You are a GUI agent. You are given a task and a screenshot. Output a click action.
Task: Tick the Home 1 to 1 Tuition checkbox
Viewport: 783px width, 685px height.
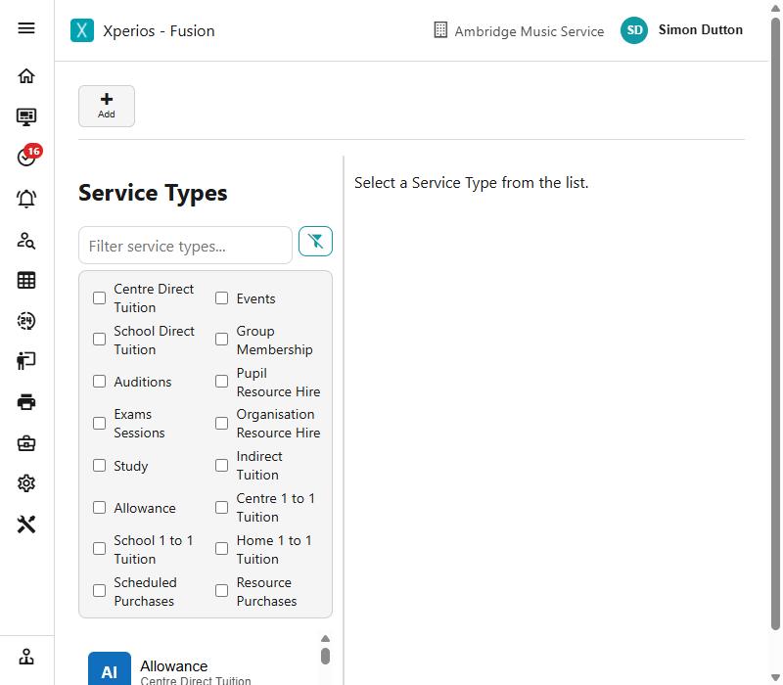click(222, 549)
